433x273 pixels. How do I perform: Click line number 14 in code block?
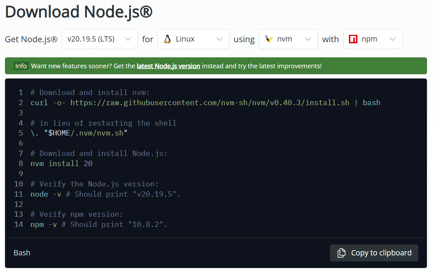click(x=19, y=224)
